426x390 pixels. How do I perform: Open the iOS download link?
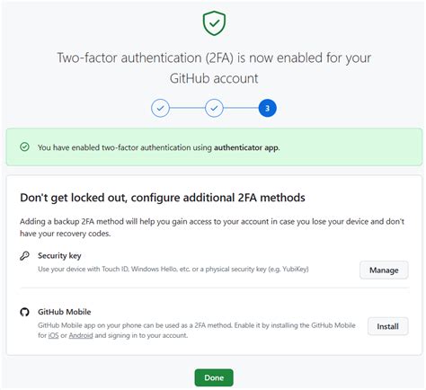point(53,335)
